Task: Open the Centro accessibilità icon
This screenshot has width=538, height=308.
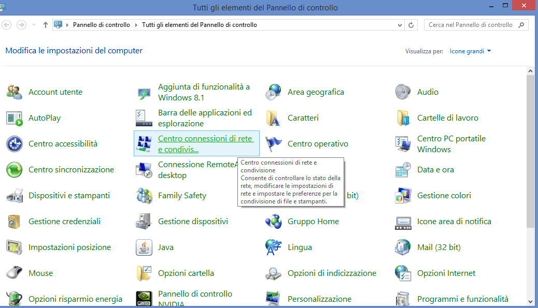Action: pyautogui.click(x=15, y=144)
